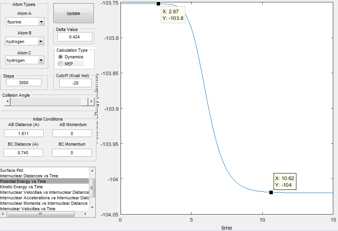Click plot list vertical scrollbar thumb
This screenshot has width=338, height=231.
pyautogui.click(x=92, y=188)
